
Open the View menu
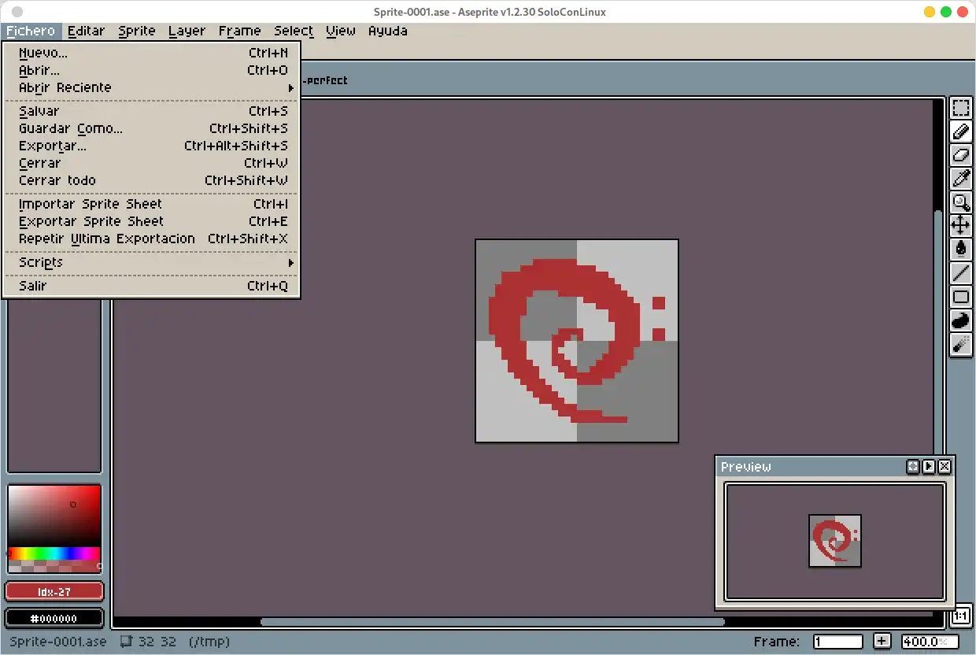pos(341,31)
